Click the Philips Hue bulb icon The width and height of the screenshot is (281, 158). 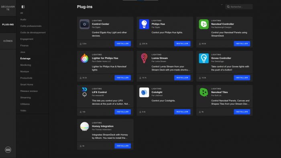tap(144, 24)
